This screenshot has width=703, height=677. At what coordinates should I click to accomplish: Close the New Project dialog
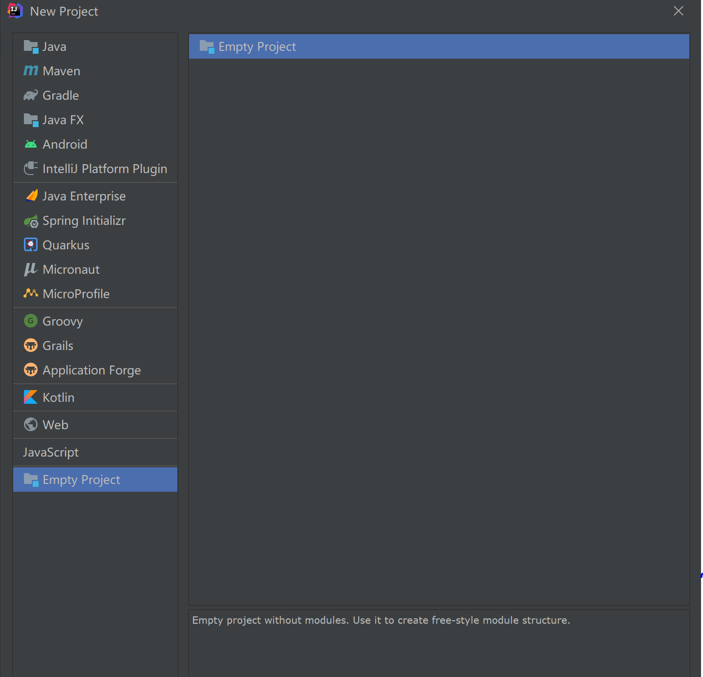point(679,11)
